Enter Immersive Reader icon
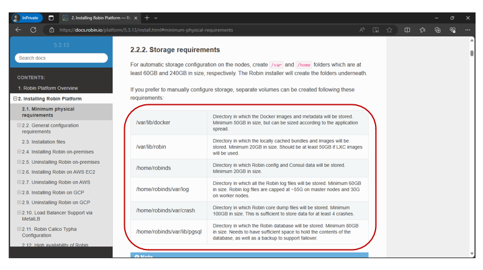Viewport: 483px width, 270px height. 376,30
